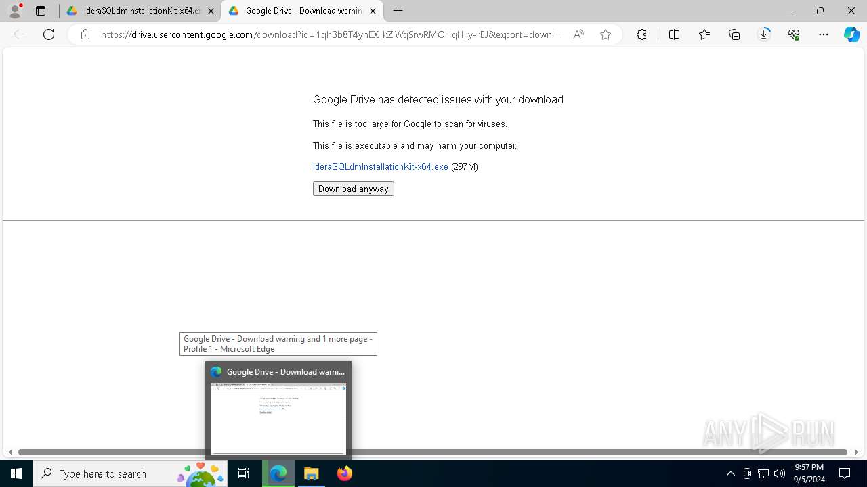
Task: Open Settings and more menu
Action: pos(824,34)
